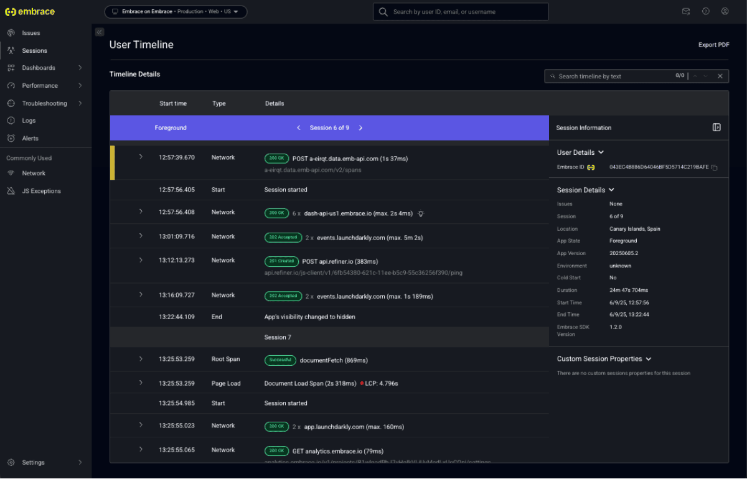The image size is (747, 479).
Task: Open Logs from the sidebar
Action: tap(29, 121)
